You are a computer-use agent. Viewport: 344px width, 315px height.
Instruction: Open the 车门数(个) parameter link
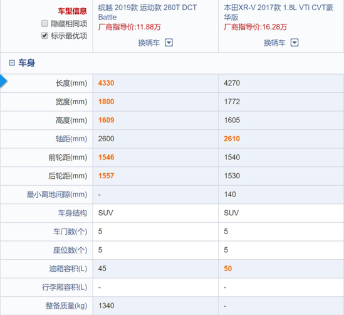coord(70,232)
